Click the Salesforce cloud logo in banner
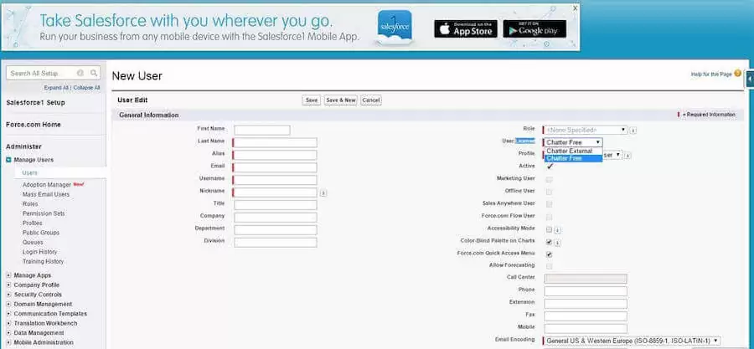This screenshot has height=349, width=754. 395,28
